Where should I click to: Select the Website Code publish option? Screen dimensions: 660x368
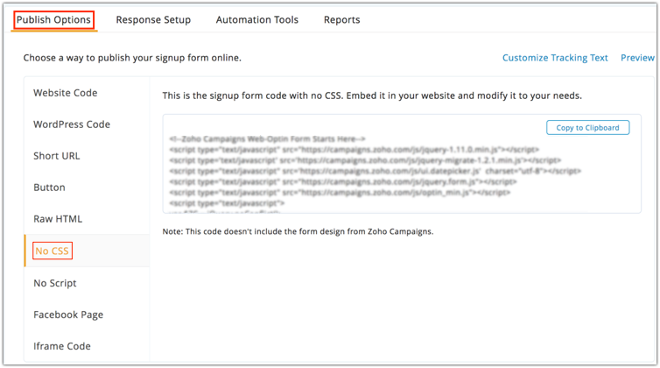66,93
